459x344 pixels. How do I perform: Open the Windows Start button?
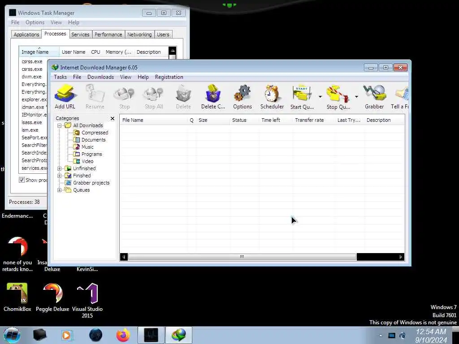click(12, 335)
